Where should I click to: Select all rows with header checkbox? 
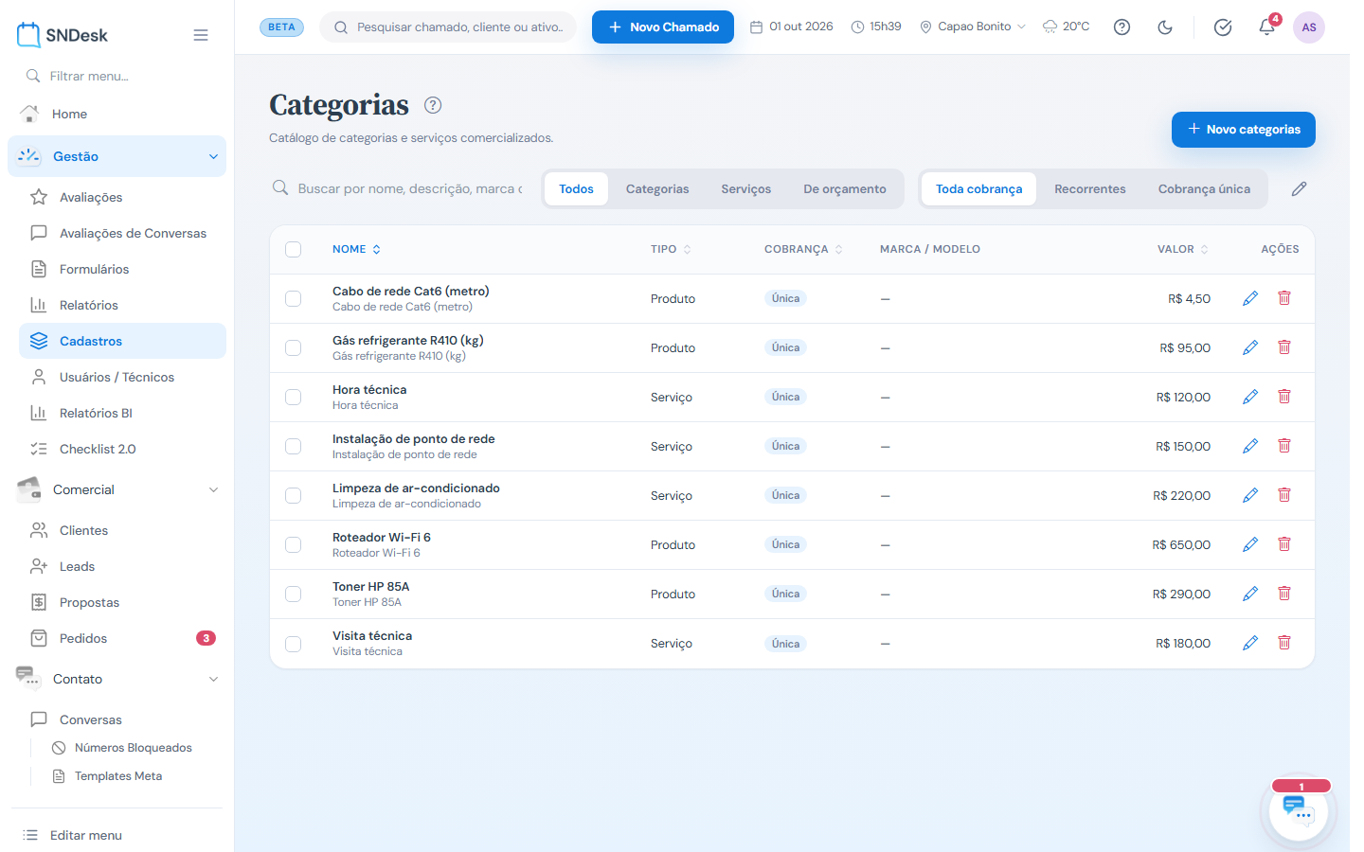(294, 249)
